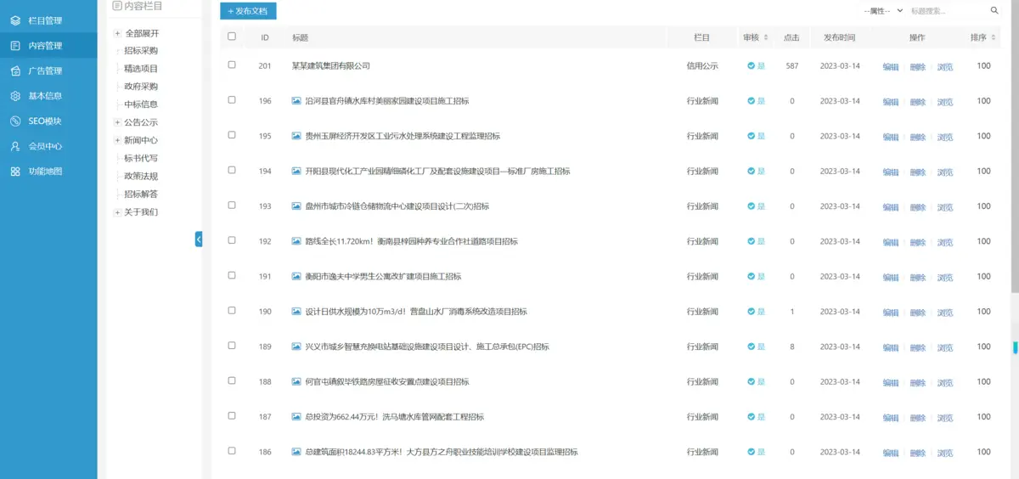Viewport: 1019px width, 479px height.
Task: Expand the 新闻中心 tree node
Action: coord(117,140)
